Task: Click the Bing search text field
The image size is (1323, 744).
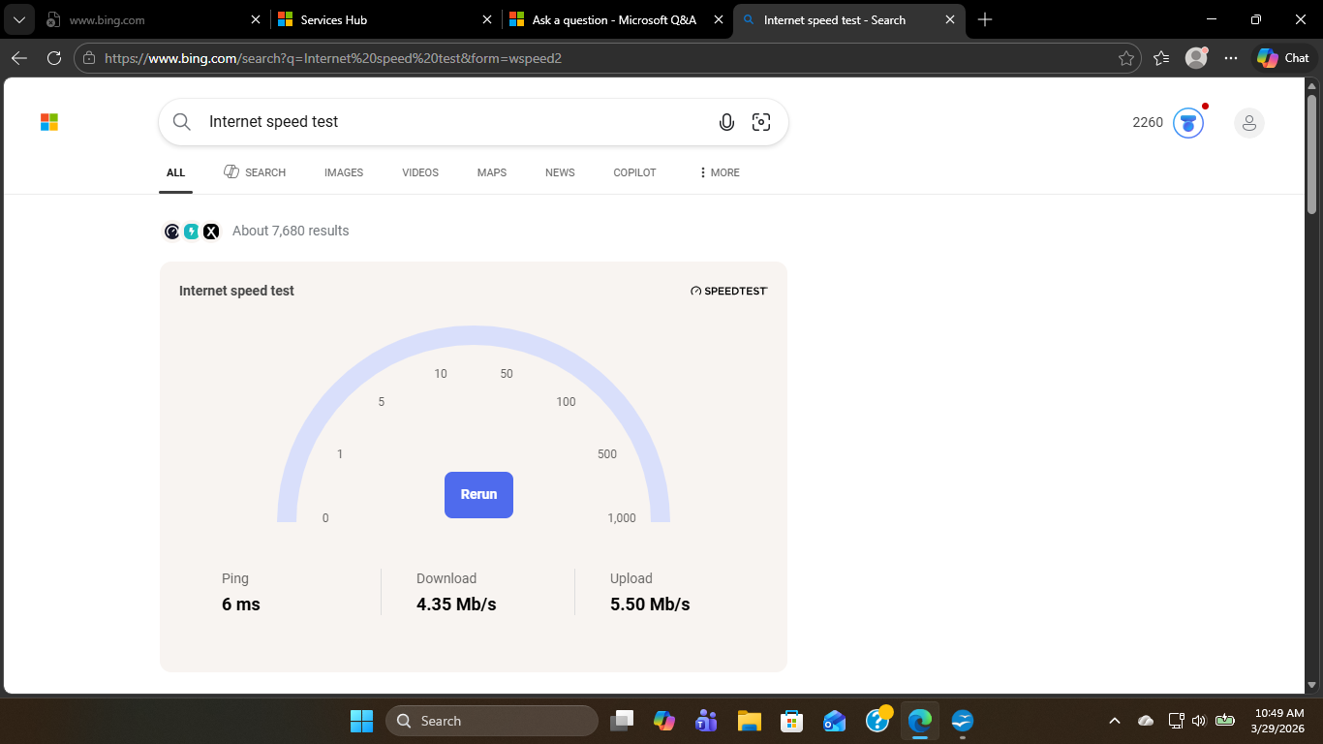Action: pos(455,122)
